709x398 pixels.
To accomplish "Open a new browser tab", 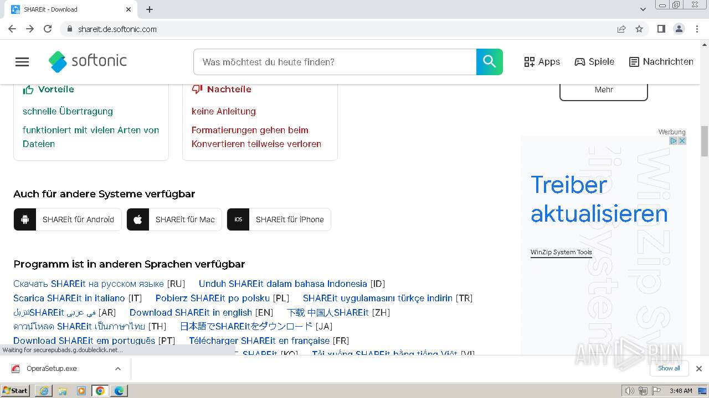I will tap(150, 9).
